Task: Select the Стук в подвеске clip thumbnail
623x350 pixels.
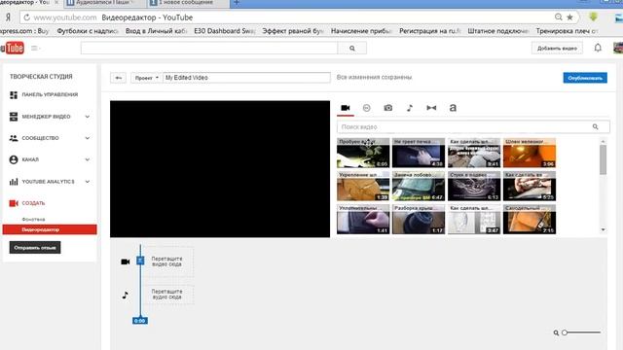Action: (x=474, y=186)
